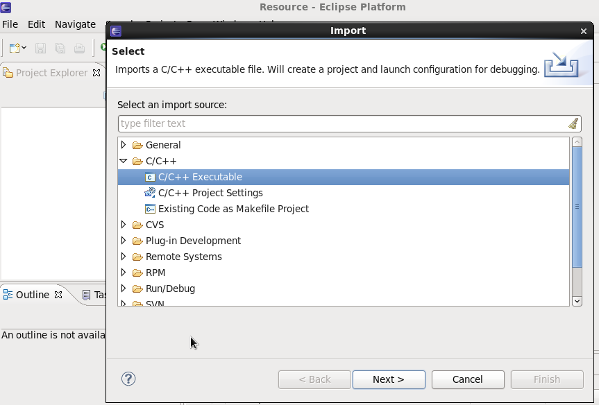
Task: Click the Next button
Action: point(388,379)
